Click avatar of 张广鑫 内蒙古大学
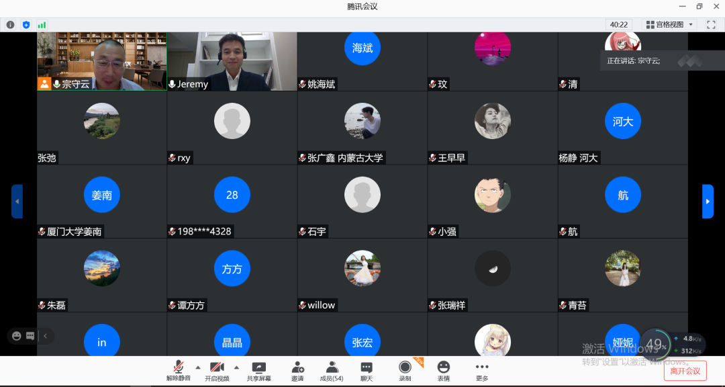The width and height of the screenshot is (725, 387). pos(362,121)
